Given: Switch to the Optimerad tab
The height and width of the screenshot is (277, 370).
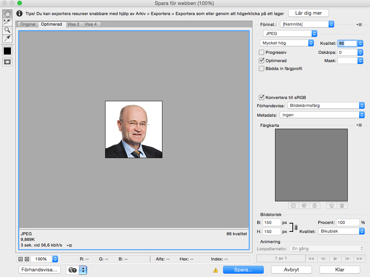Looking at the screenshot, I should point(52,24).
